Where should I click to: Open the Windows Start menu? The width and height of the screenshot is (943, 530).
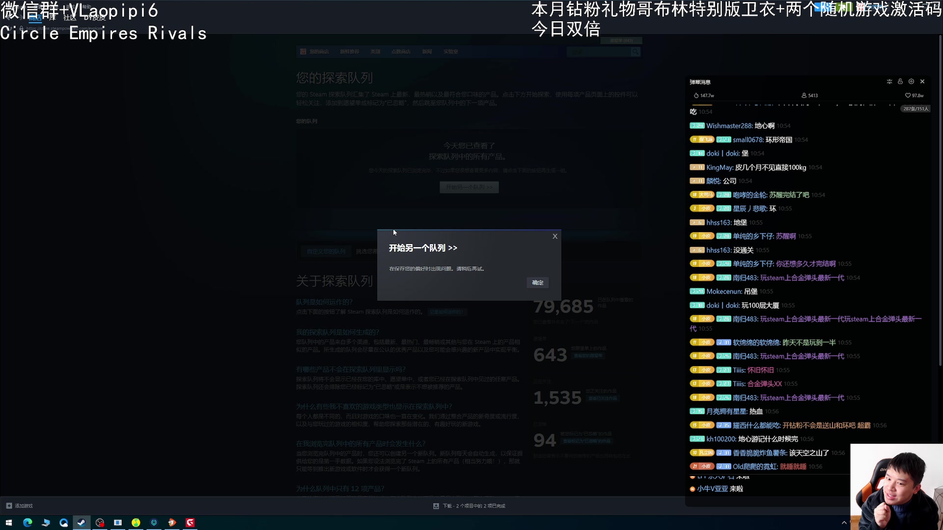click(x=9, y=523)
